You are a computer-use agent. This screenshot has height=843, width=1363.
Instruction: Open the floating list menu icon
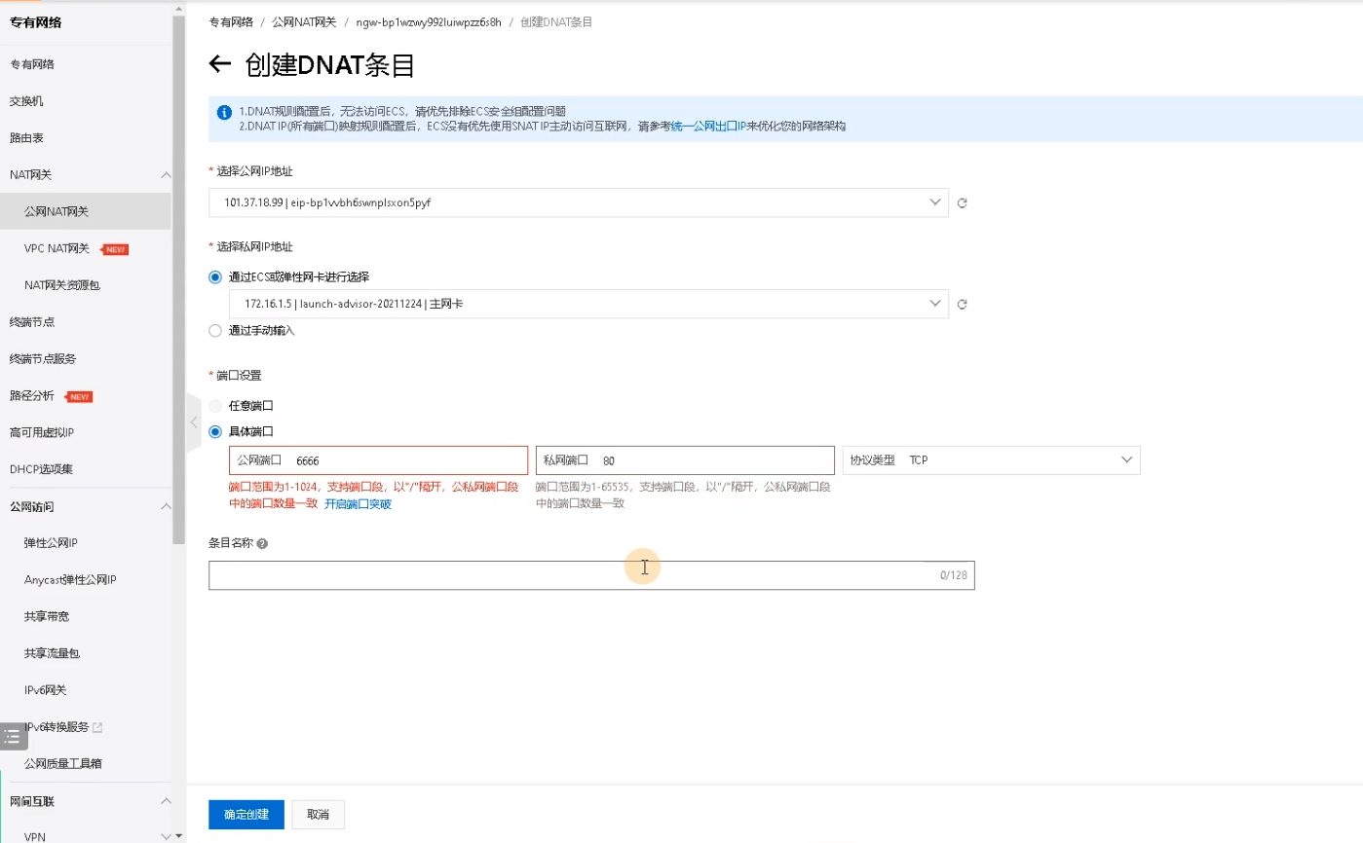(x=13, y=737)
